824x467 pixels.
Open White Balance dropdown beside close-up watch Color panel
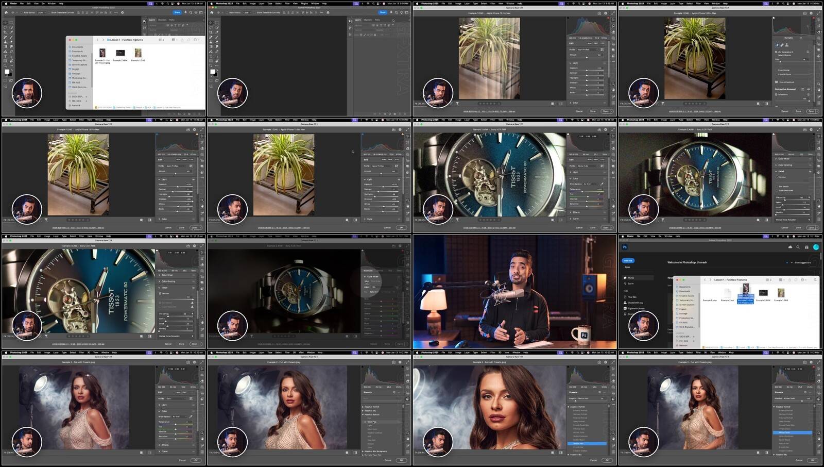tap(591, 184)
